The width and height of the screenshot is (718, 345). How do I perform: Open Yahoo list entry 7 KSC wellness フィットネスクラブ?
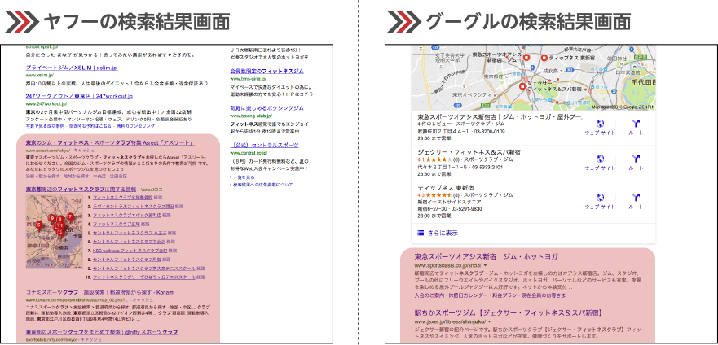tap(130, 251)
